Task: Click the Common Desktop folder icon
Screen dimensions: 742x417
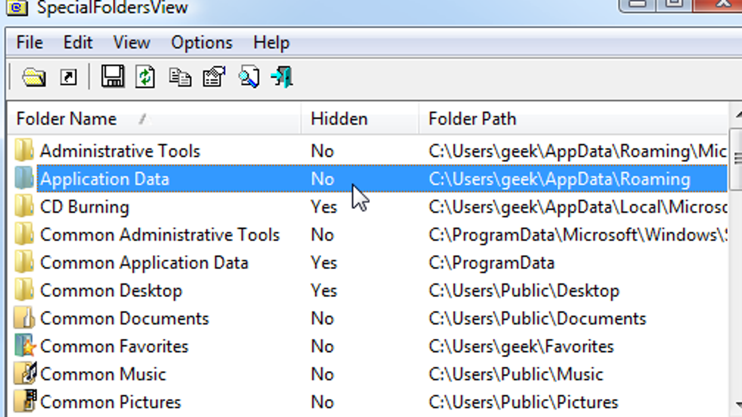Action: (24, 290)
